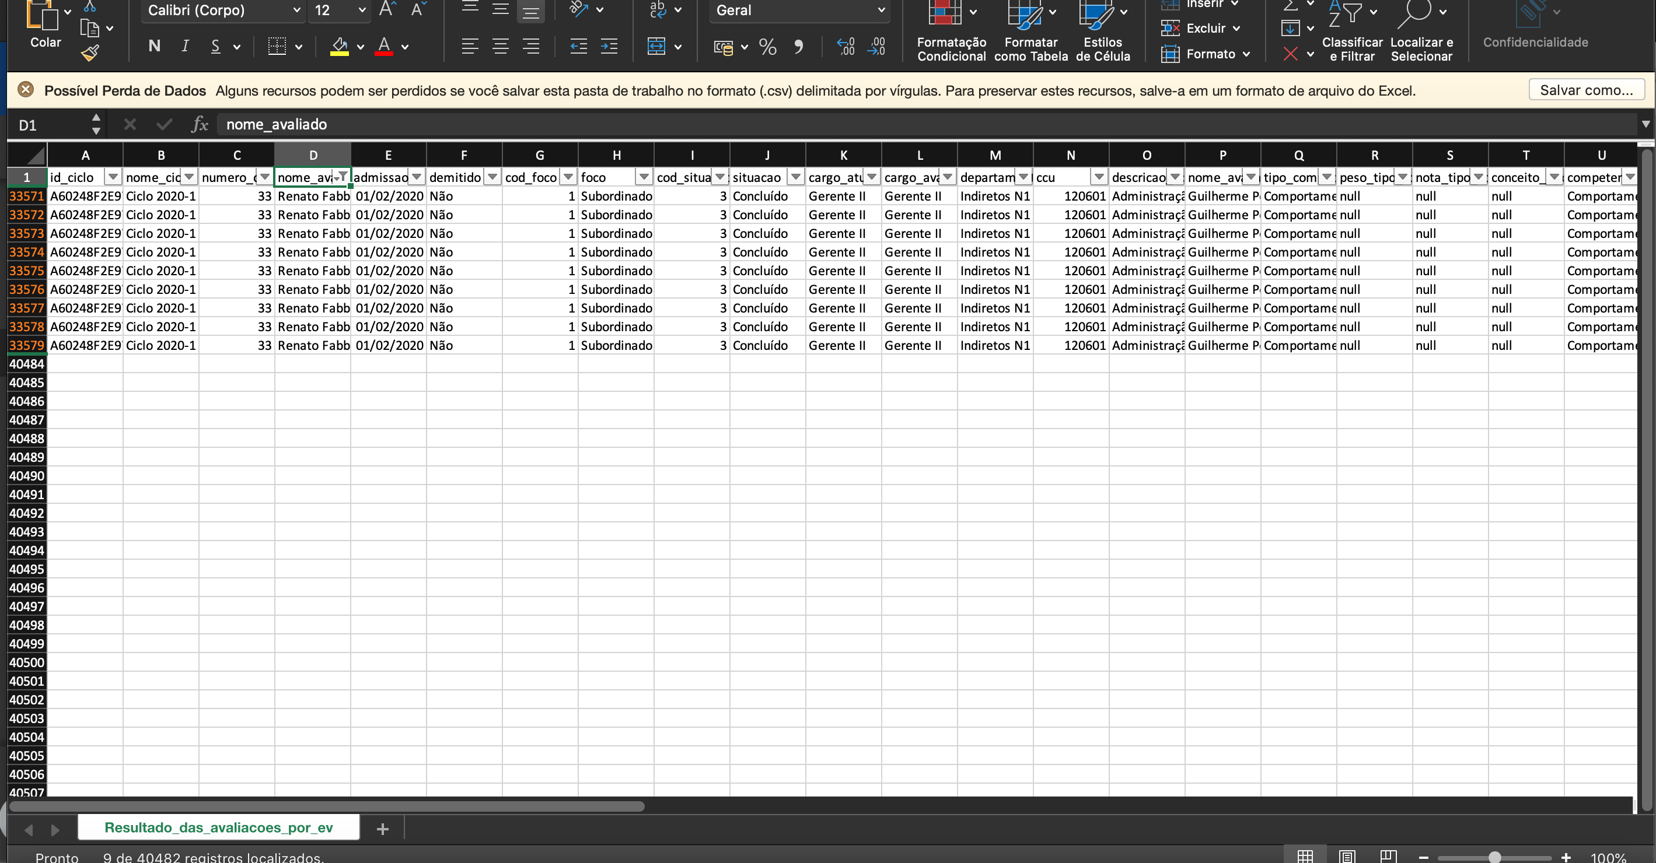Click the Conditional Formatting icon

coord(945,13)
